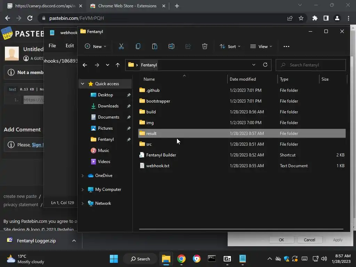Click the Search Fentanyl box
This screenshot has height=267, width=356.
[310, 65]
